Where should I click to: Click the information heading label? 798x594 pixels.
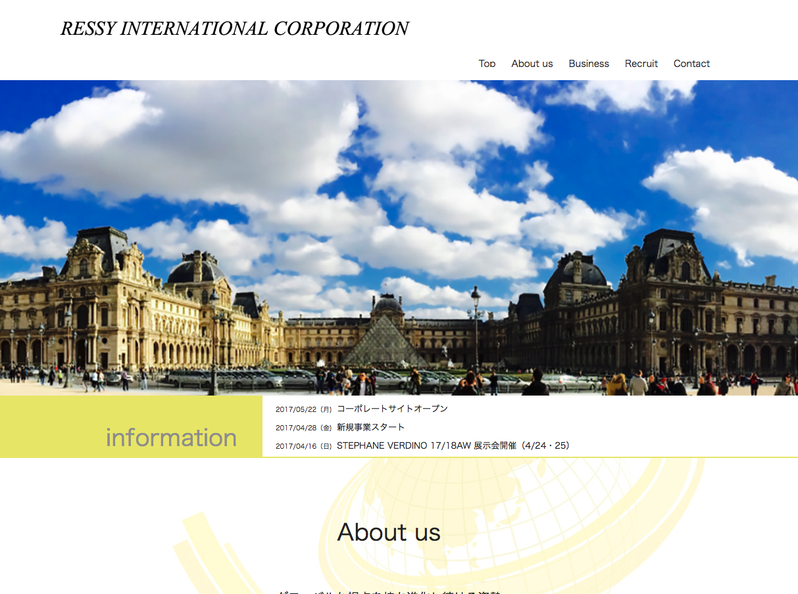171,438
